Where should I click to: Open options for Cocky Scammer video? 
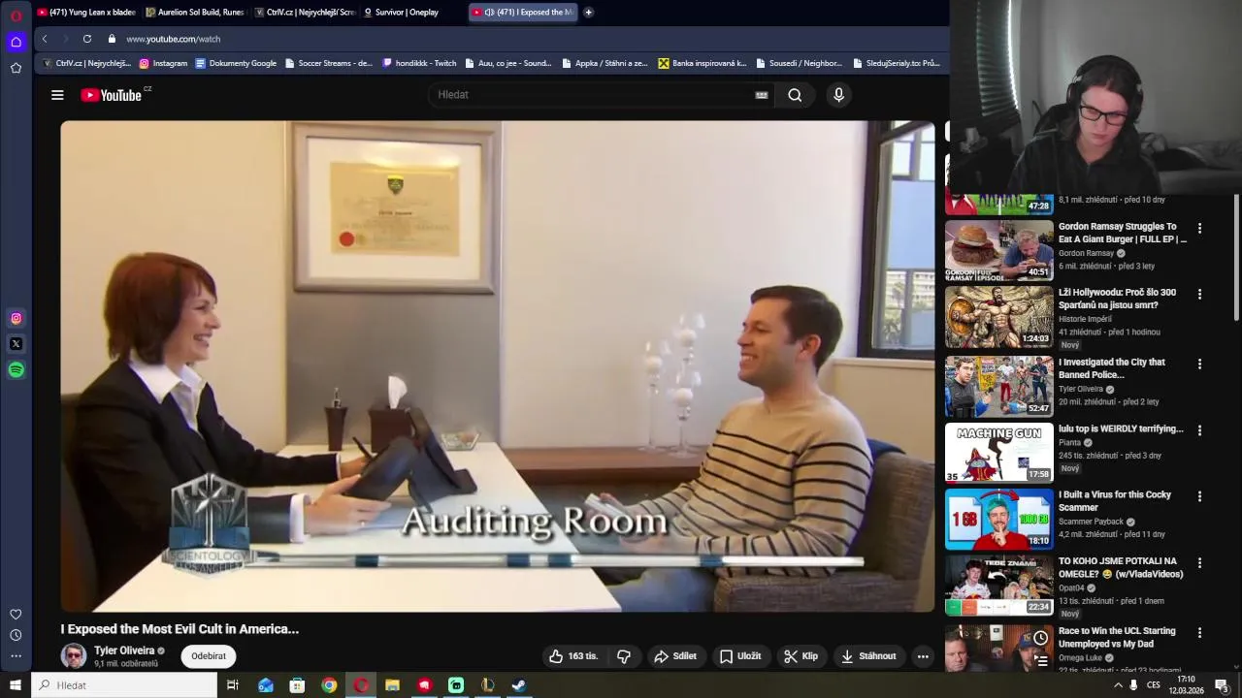1199,496
